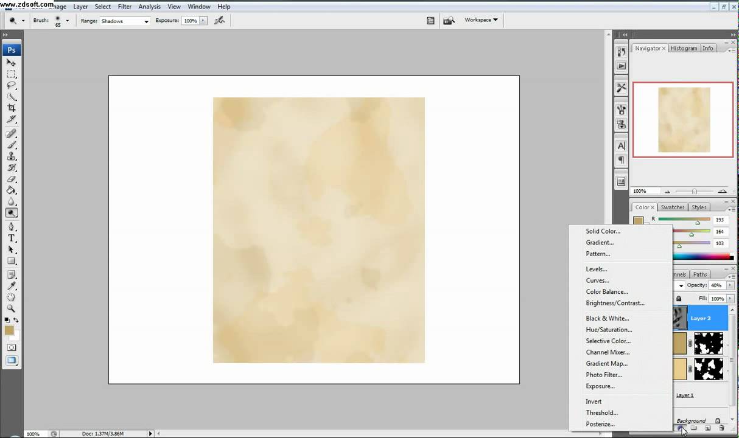Choose Photo Filter... from the menu
This screenshot has width=739, height=438.
click(604, 375)
